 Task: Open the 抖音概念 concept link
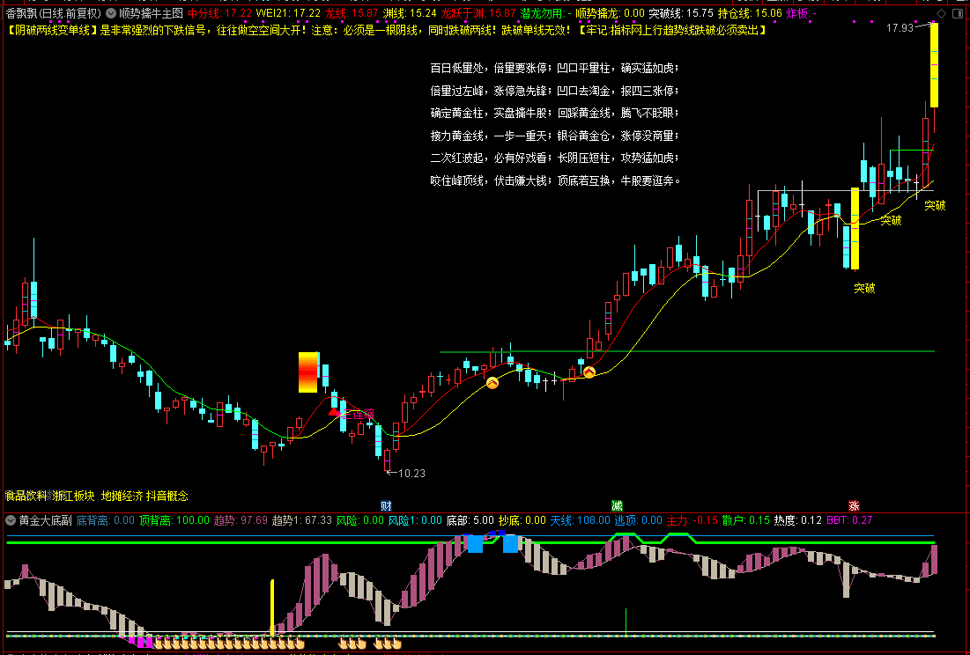167,496
